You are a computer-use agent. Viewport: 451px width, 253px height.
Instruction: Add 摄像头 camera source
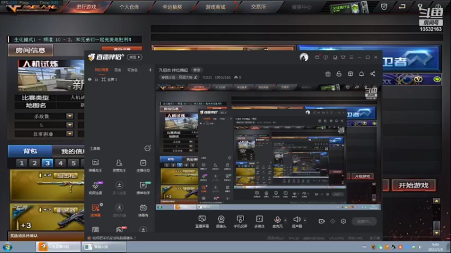click(x=221, y=222)
